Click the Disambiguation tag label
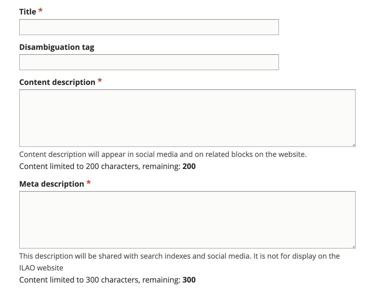Image resolution: width=369 pixels, height=289 pixels. (x=57, y=47)
